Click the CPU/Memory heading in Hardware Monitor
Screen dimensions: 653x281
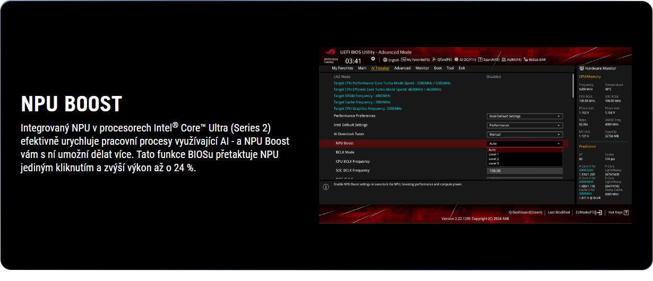coord(590,77)
